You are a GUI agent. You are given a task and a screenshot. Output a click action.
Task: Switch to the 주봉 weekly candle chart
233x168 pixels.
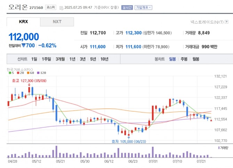coord(184,59)
